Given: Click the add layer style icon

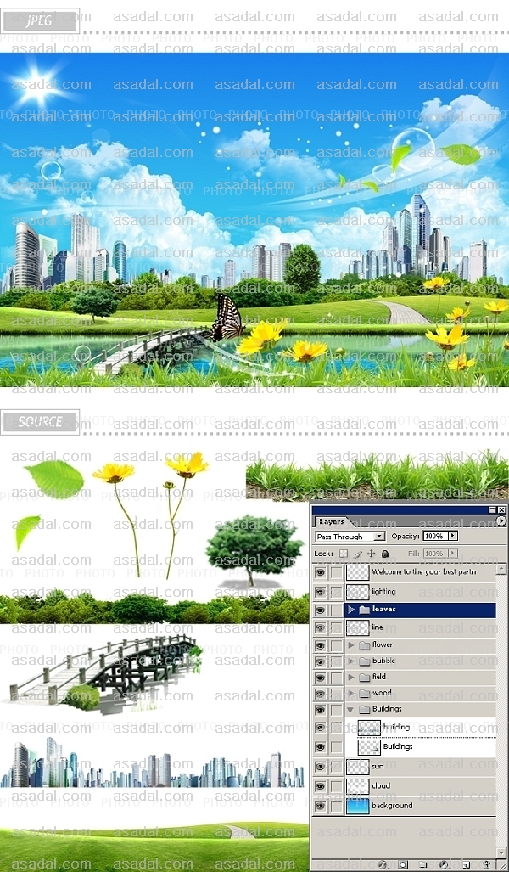Looking at the screenshot, I should coord(383,864).
